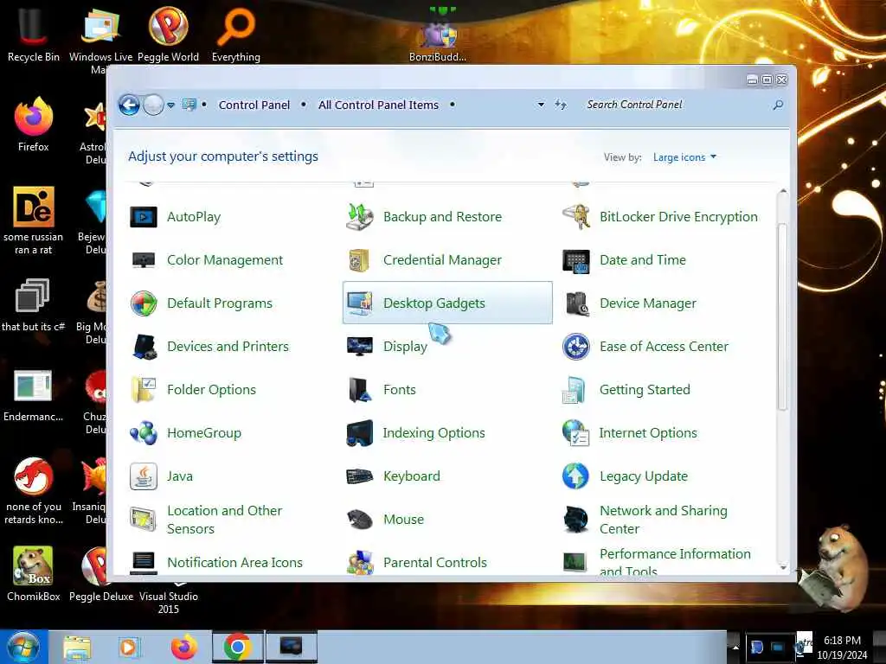Viewport: 886px width, 664px height.
Task: Select the Endermanc... desktop icon
Action: click(x=33, y=394)
